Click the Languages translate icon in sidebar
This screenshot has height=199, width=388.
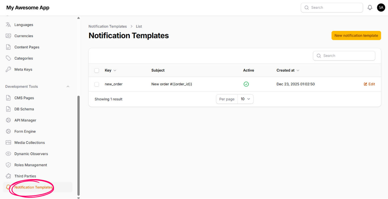tap(8, 25)
